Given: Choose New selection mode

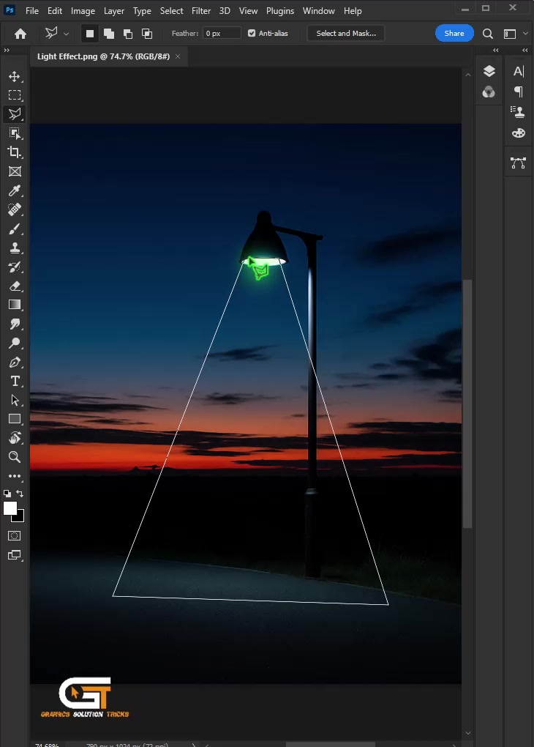Looking at the screenshot, I should tap(89, 34).
